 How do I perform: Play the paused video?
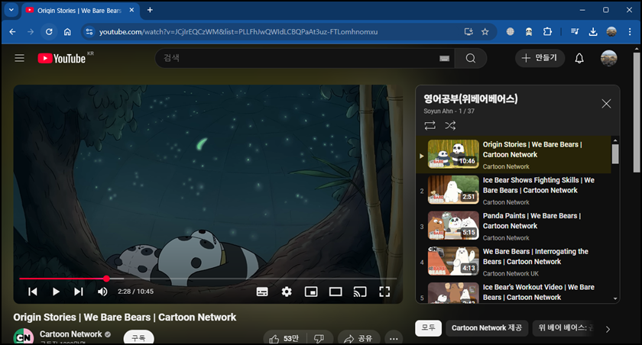(x=56, y=292)
